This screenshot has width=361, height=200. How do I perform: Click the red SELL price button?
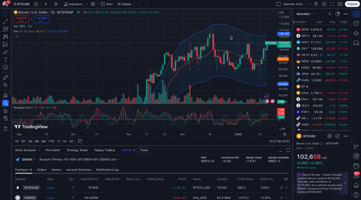(x=21, y=19)
